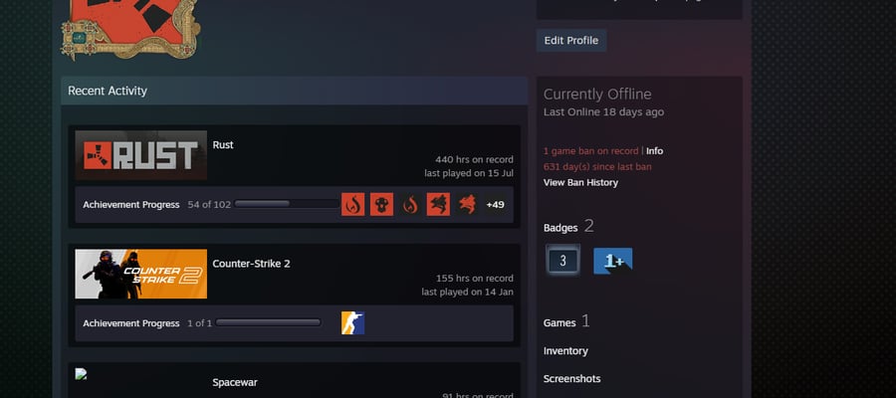896x398 pixels.
Task: Click the Currently Offline status text
Action: [597, 95]
